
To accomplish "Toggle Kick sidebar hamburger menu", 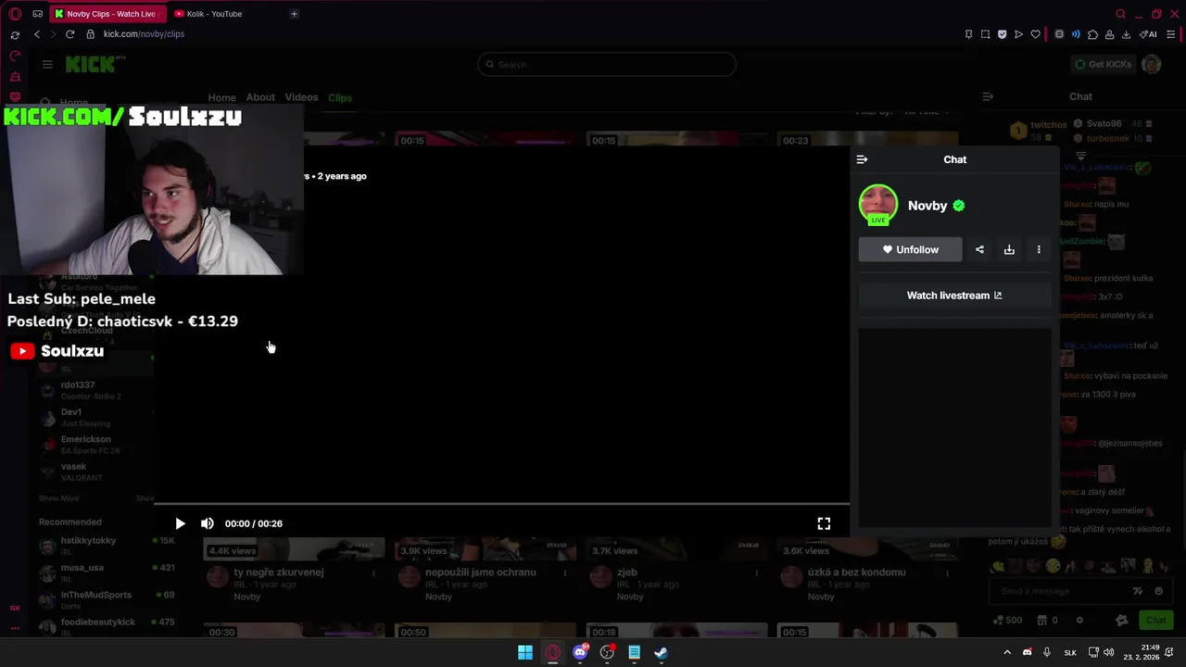I will (47, 64).
